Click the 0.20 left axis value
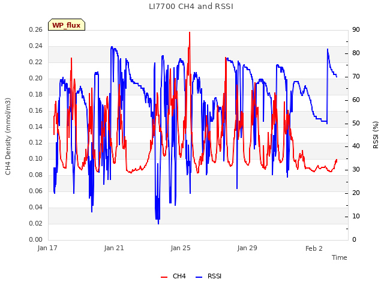This screenshot has height=288, width=384. point(36,78)
